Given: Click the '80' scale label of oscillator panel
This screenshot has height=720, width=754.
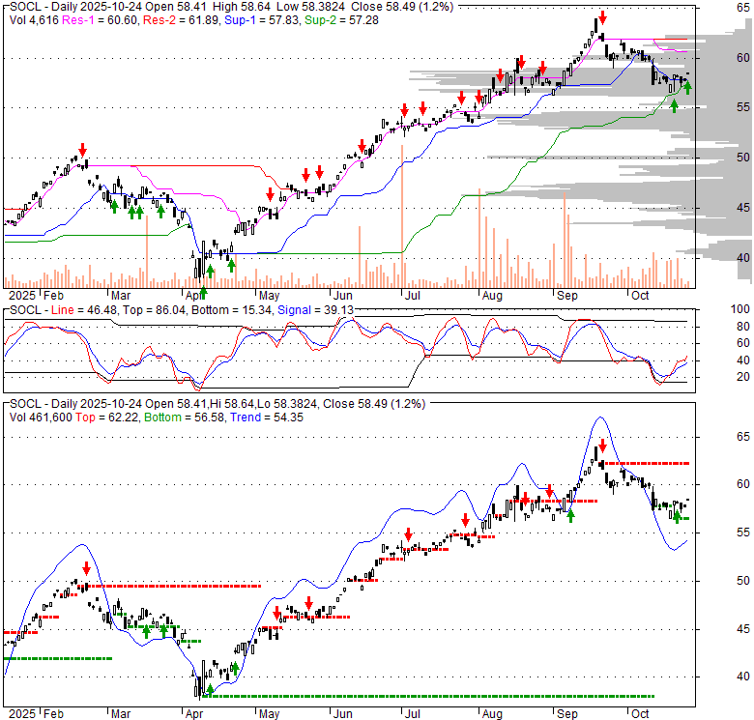Looking at the screenshot, I should pyautogui.click(x=743, y=327).
